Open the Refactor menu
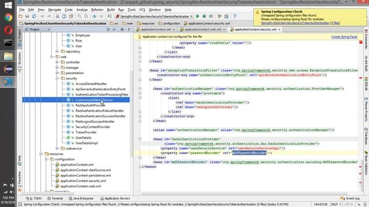This screenshot has width=369, height=207. (x=97, y=10)
